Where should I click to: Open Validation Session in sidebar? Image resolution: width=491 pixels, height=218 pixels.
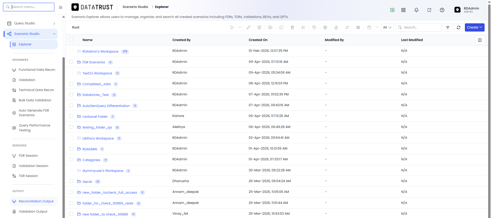pos(34,166)
